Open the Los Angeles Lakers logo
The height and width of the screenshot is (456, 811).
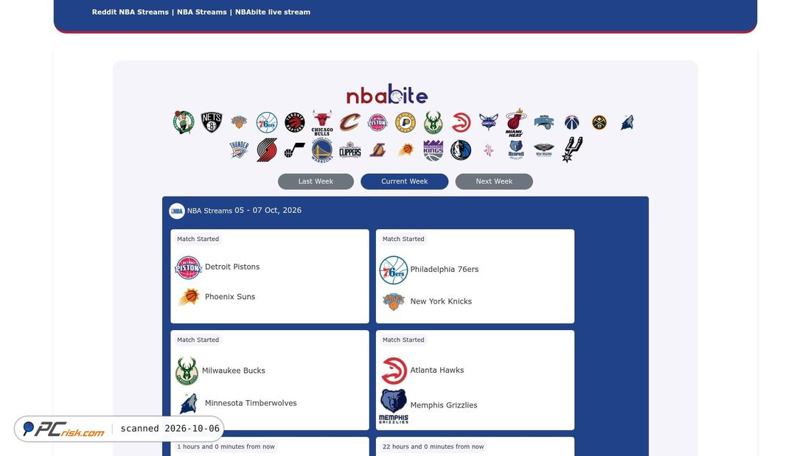377,150
